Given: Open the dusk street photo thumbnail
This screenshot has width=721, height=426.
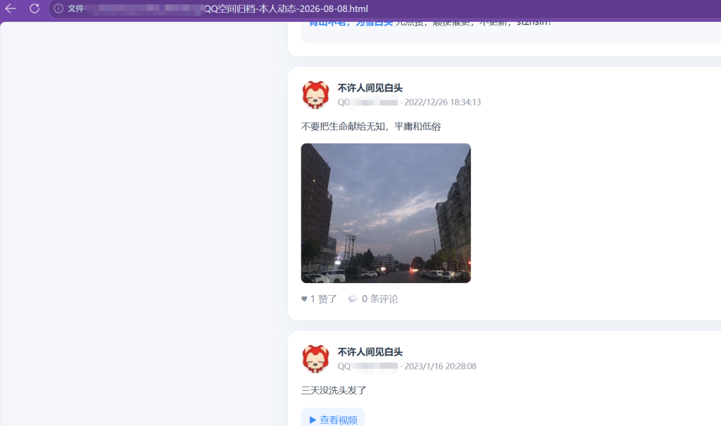Looking at the screenshot, I should [x=386, y=213].
